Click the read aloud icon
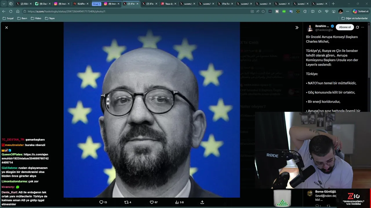 click(258, 11)
